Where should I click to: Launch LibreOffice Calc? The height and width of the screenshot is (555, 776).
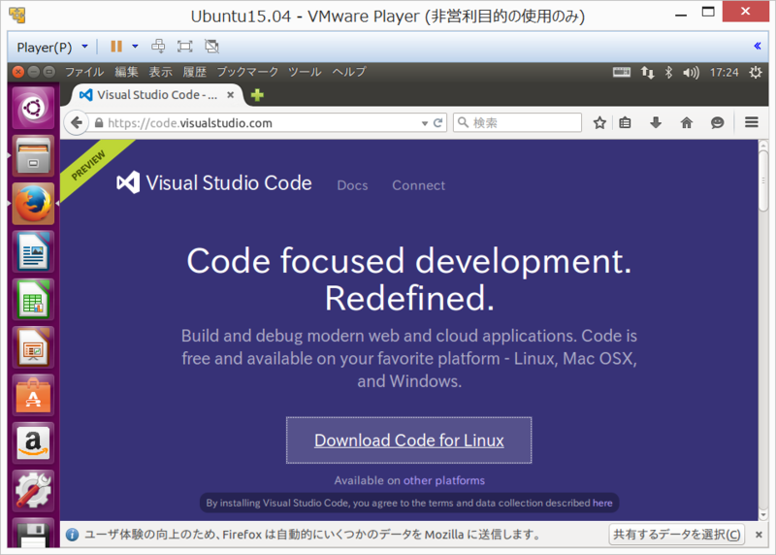[x=33, y=300]
